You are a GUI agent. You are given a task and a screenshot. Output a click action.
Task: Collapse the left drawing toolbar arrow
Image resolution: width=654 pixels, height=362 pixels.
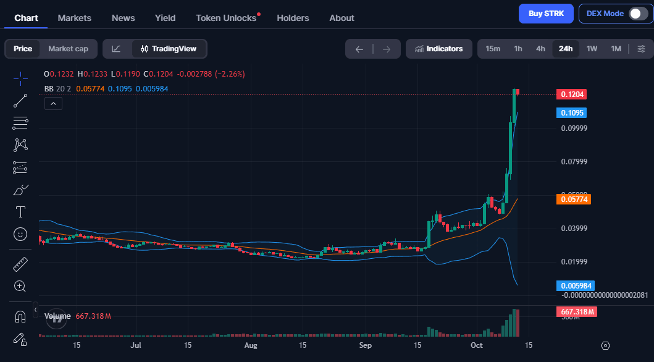coord(35,309)
